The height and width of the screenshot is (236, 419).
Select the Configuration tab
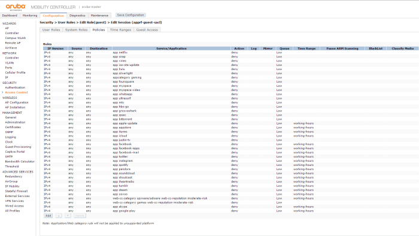(53, 16)
